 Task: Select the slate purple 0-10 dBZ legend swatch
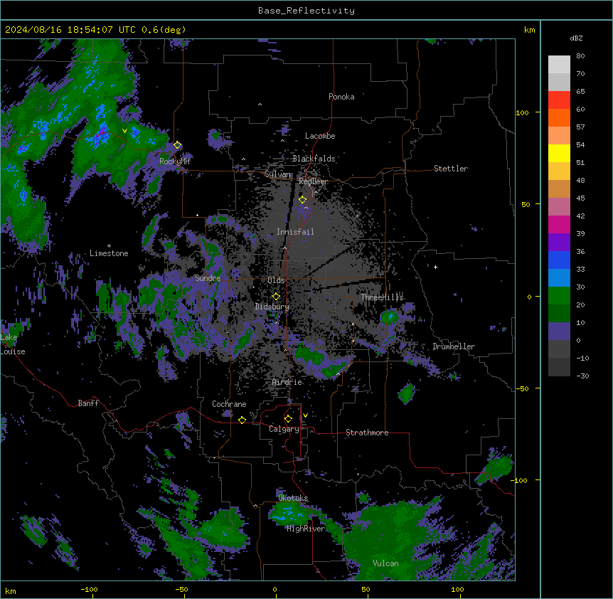click(x=559, y=332)
